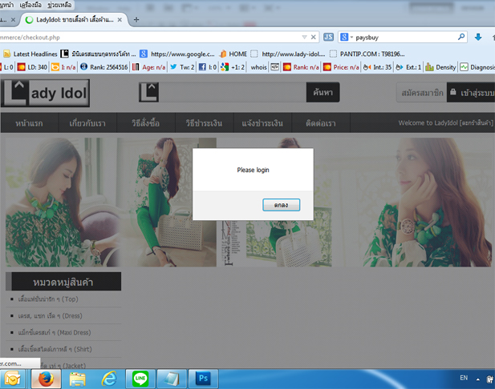Click the ค้นหา search button
This screenshot has height=389, width=495.
click(x=323, y=92)
